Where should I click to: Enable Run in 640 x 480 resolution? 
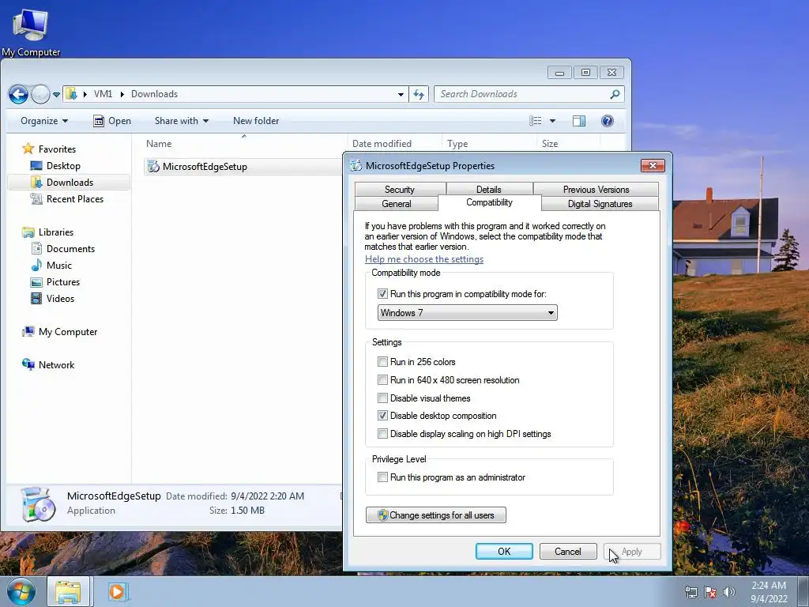pyautogui.click(x=382, y=380)
